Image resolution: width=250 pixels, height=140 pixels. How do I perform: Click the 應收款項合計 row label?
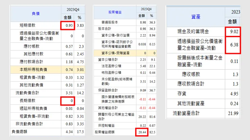click(191, 84)
